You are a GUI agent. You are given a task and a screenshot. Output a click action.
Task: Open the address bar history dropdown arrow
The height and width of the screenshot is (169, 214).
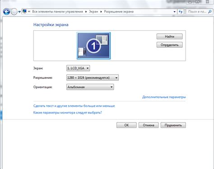(174, 12)
